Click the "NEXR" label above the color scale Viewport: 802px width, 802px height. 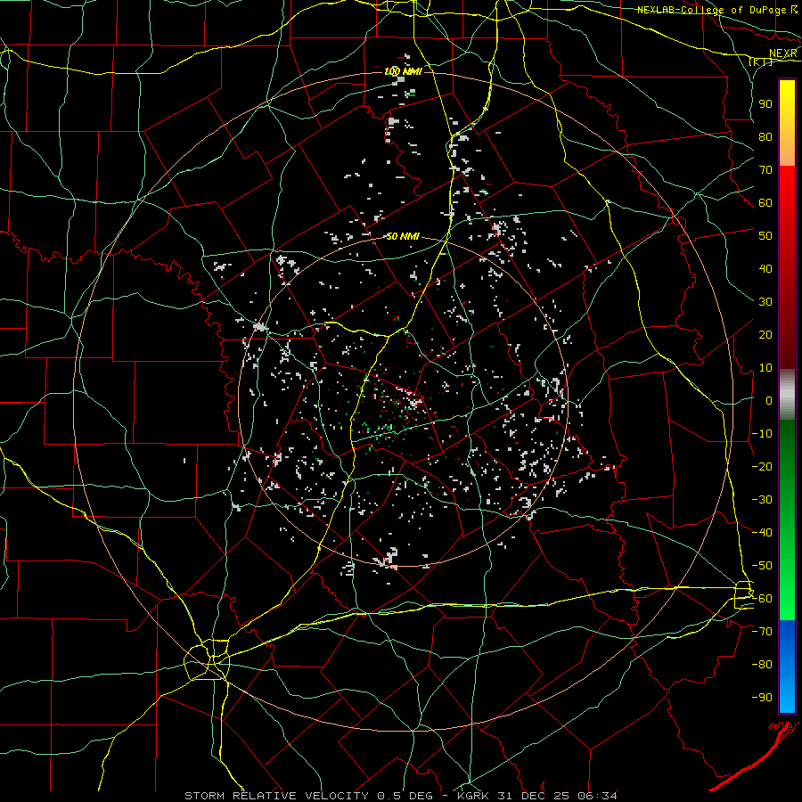[x=783, y=53]
